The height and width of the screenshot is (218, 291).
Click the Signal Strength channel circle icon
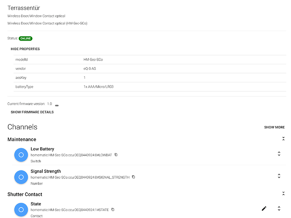(x=21, y=177)
